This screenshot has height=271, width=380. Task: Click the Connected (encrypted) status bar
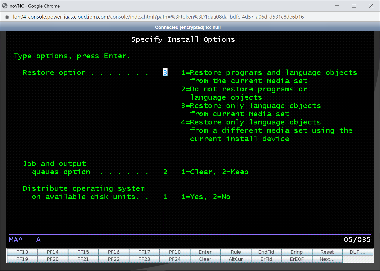tap(188, 27)
